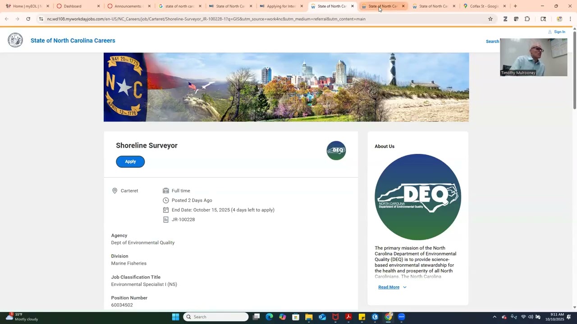577x324 pixels.
Task: Open Outlook from the taskbar
Action: pos(322,317)
